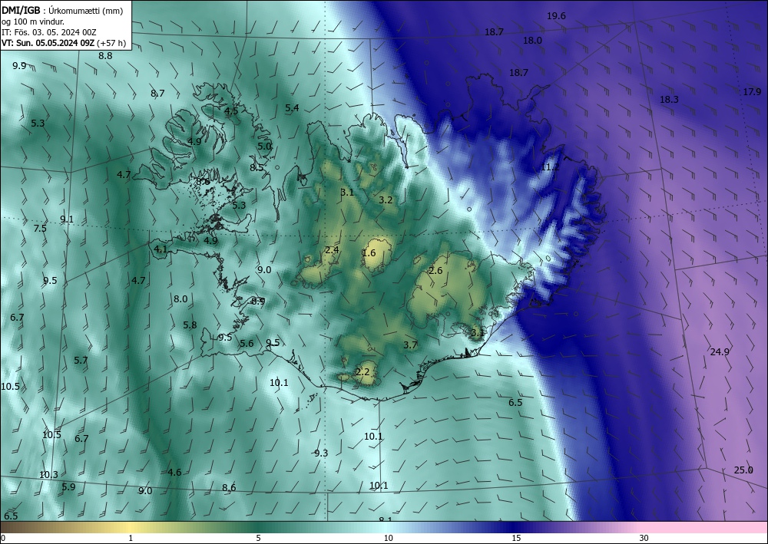Click the map value 9.3
This screenshot has width=768, height=544.
[321, 453]
